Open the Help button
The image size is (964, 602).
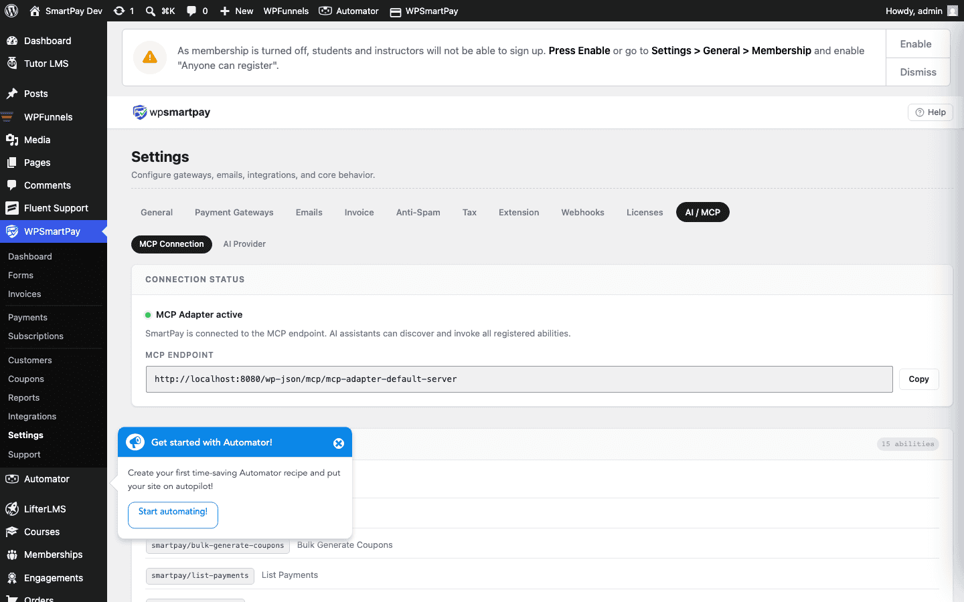(931, 112)
